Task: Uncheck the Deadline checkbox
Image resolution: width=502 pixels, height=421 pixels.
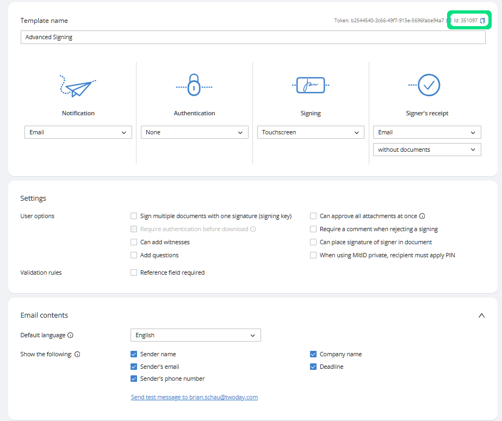Action: 313,367
